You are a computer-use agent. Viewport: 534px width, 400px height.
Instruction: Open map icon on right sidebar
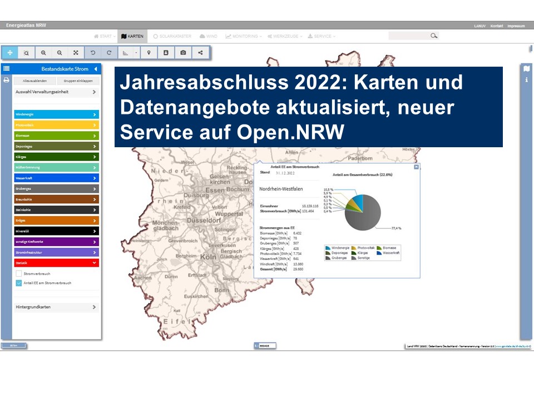coord(527,69)
